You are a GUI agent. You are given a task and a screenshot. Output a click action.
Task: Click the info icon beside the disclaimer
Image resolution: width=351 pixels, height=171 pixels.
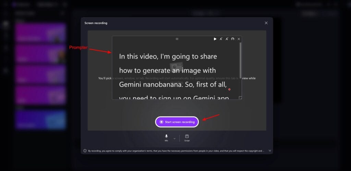click(85, 150)
